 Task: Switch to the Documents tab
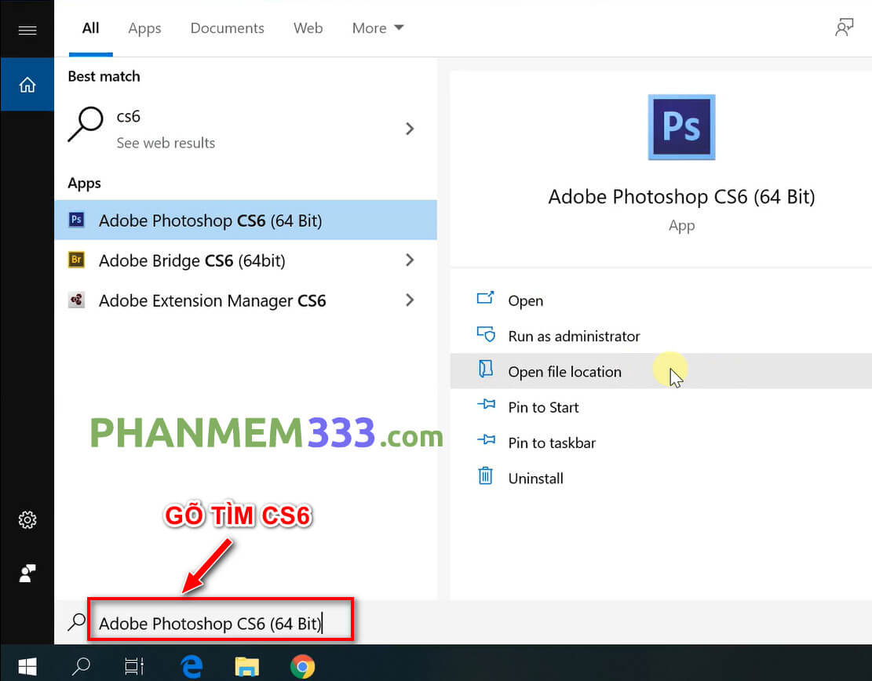pos(227,27)
